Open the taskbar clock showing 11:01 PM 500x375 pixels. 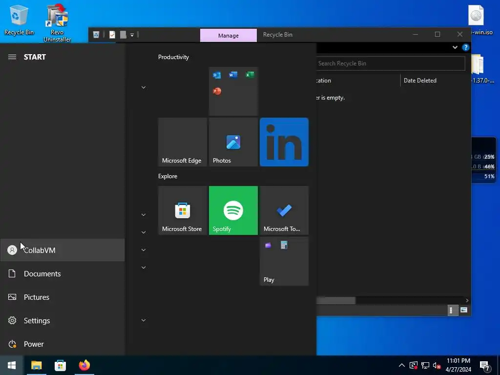[458, 365]
